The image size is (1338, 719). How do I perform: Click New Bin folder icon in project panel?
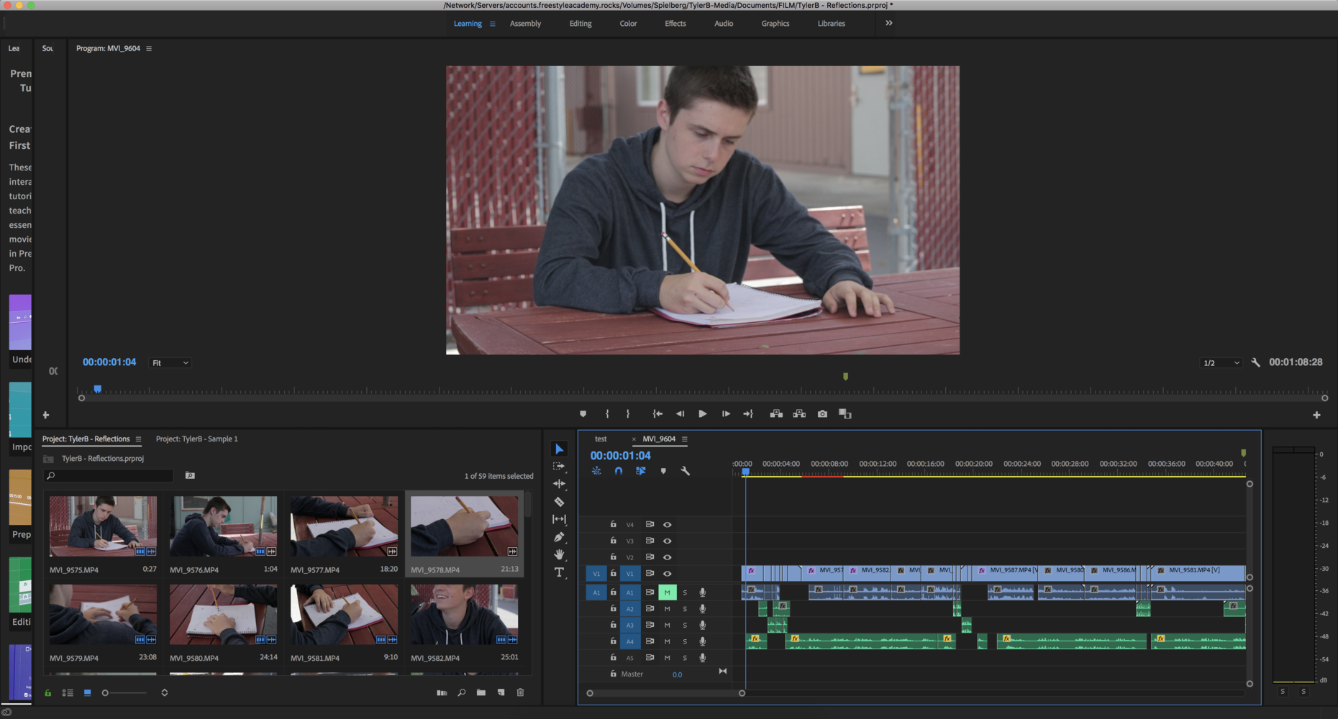pyautogui.click(x=481, y=692)
